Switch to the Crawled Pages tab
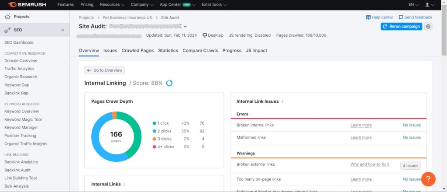447x192 pixels. point(138,51)
